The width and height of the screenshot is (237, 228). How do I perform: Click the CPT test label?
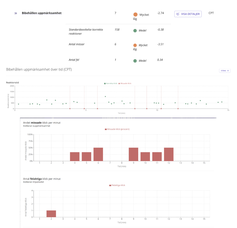click(x=211, y=13)
